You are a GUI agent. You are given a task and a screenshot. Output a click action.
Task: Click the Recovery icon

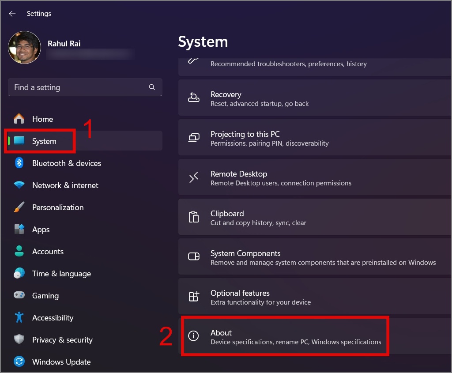(194, 98)
